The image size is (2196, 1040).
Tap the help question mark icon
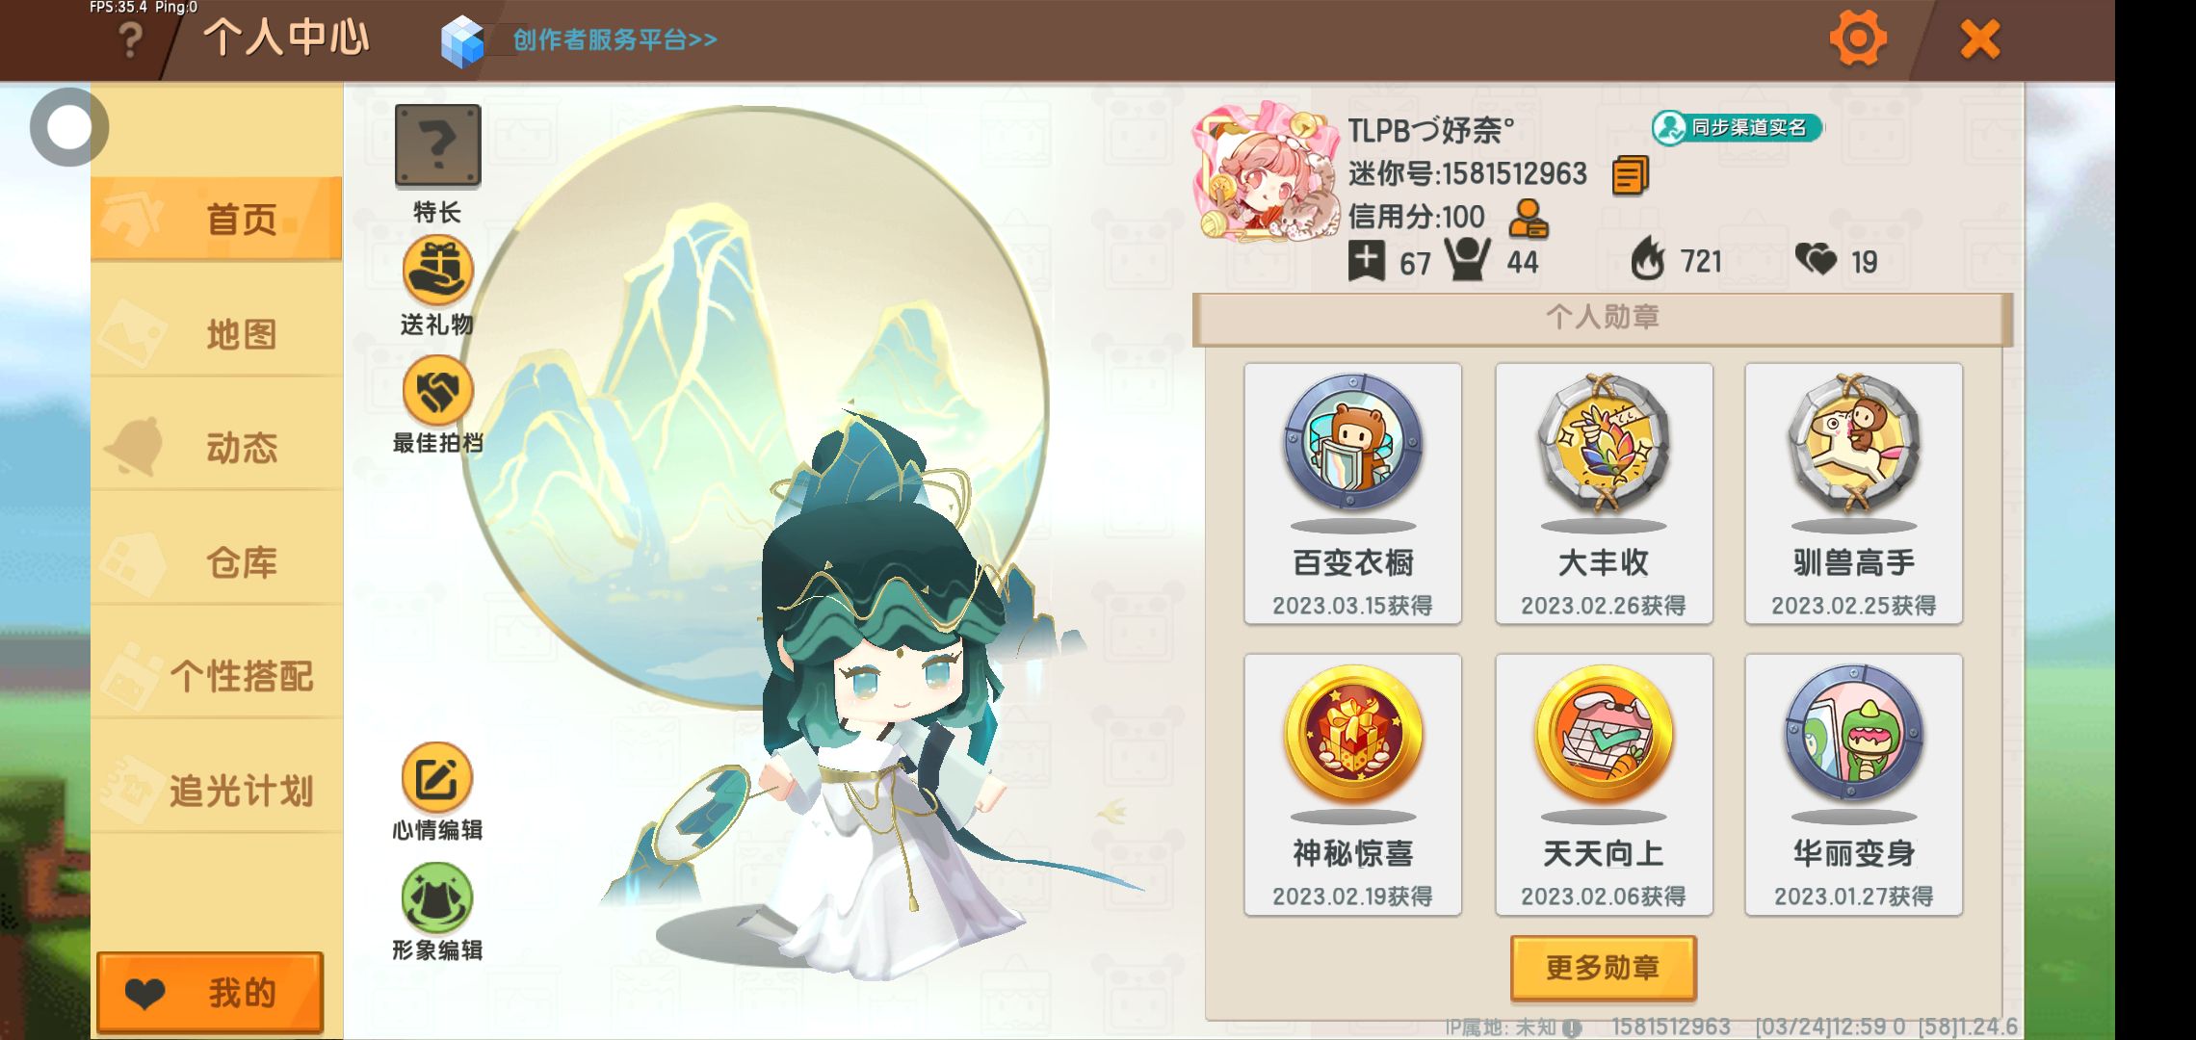pyautogui.click(x=130, y=41)
